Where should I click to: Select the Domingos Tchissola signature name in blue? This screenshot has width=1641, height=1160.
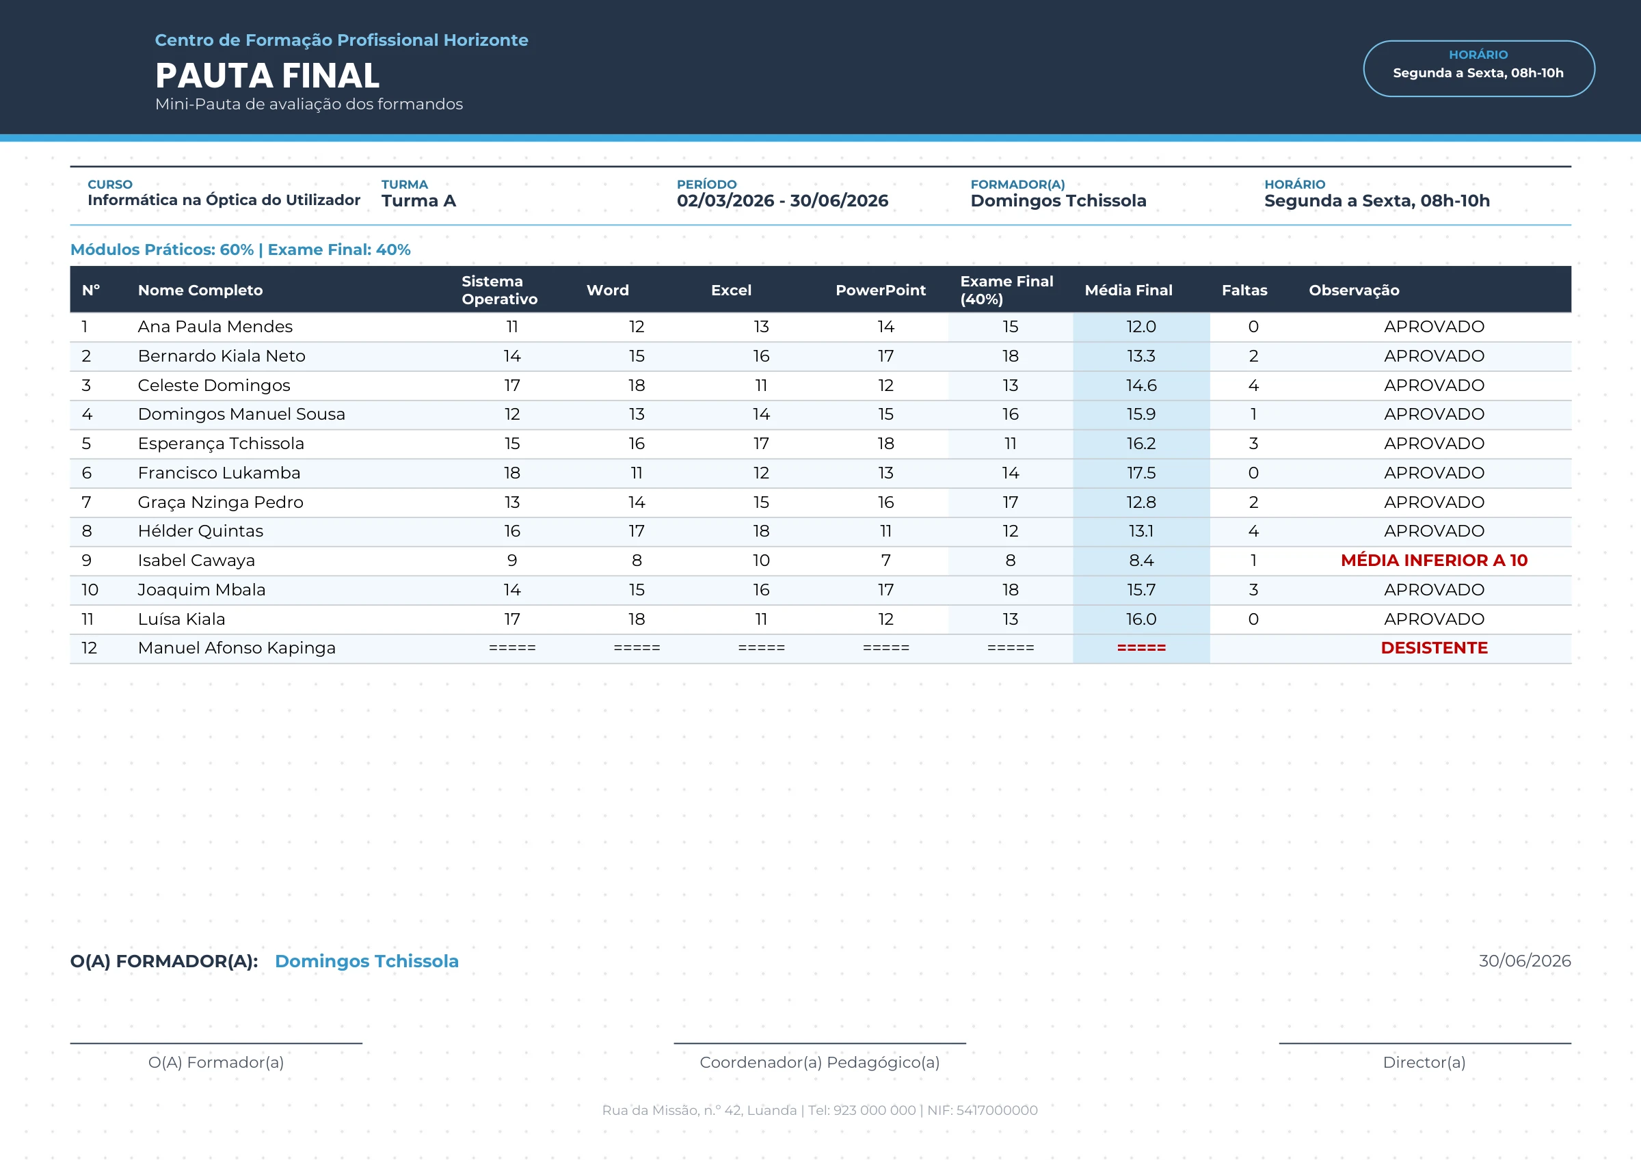tap(366, 961)
